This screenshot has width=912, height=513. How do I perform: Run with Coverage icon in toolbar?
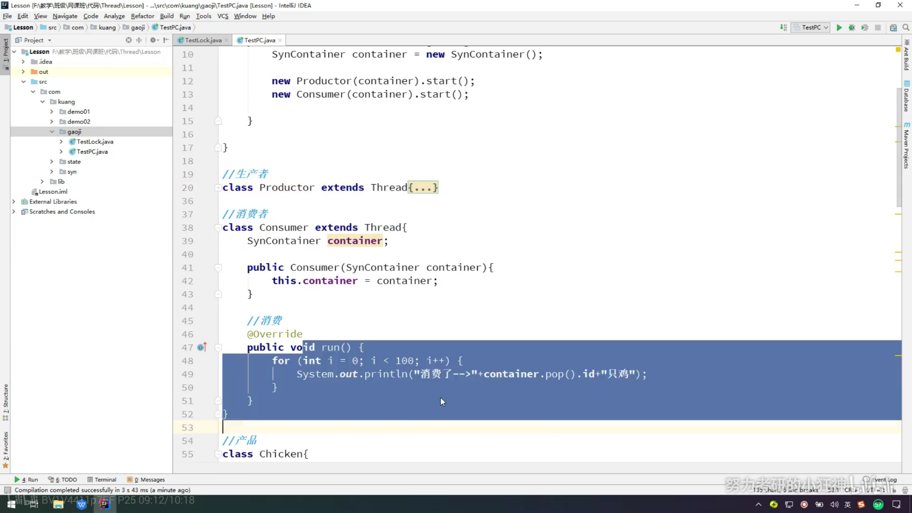point(865,28)
